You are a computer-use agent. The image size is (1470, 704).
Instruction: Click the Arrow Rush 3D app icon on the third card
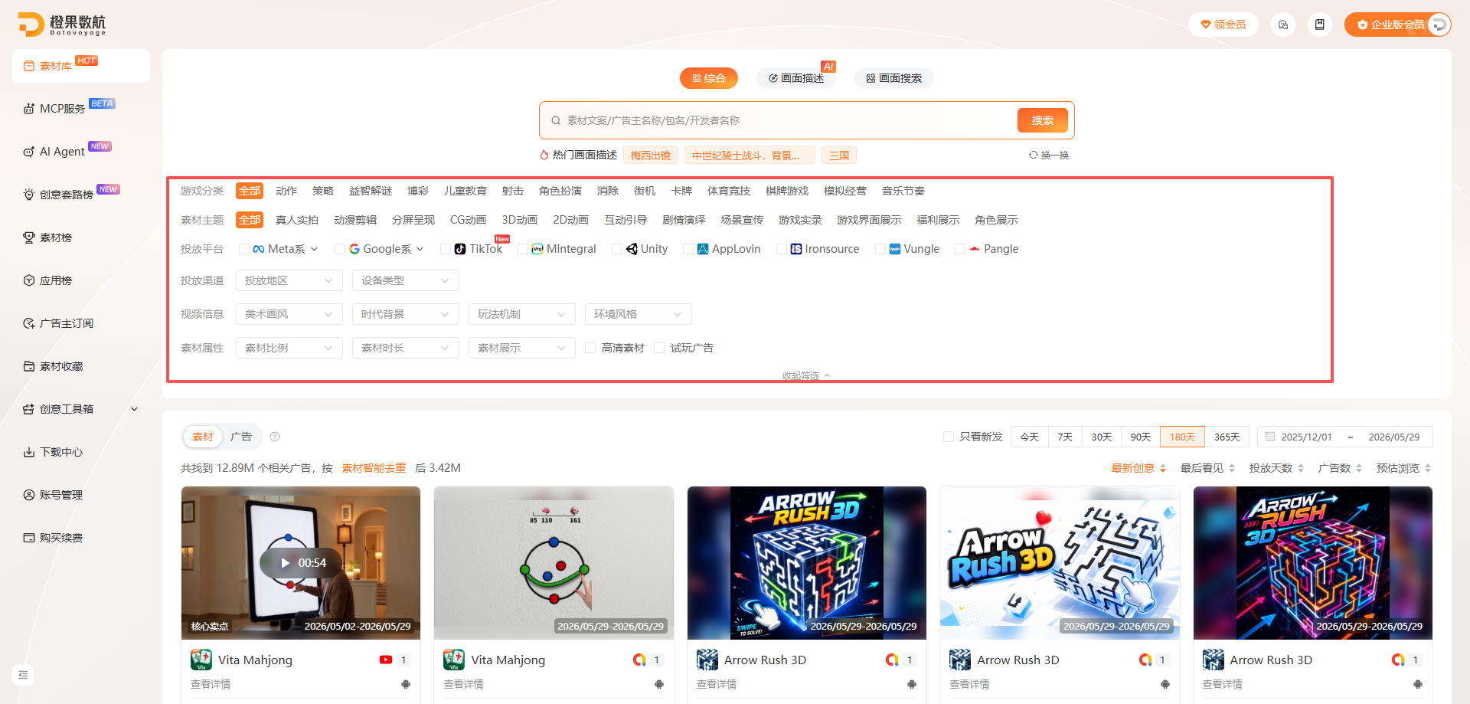point(707,660)
